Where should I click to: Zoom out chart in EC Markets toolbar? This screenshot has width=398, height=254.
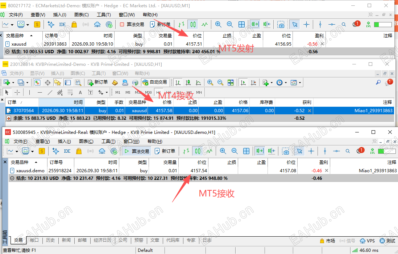(x=230, y=24)
